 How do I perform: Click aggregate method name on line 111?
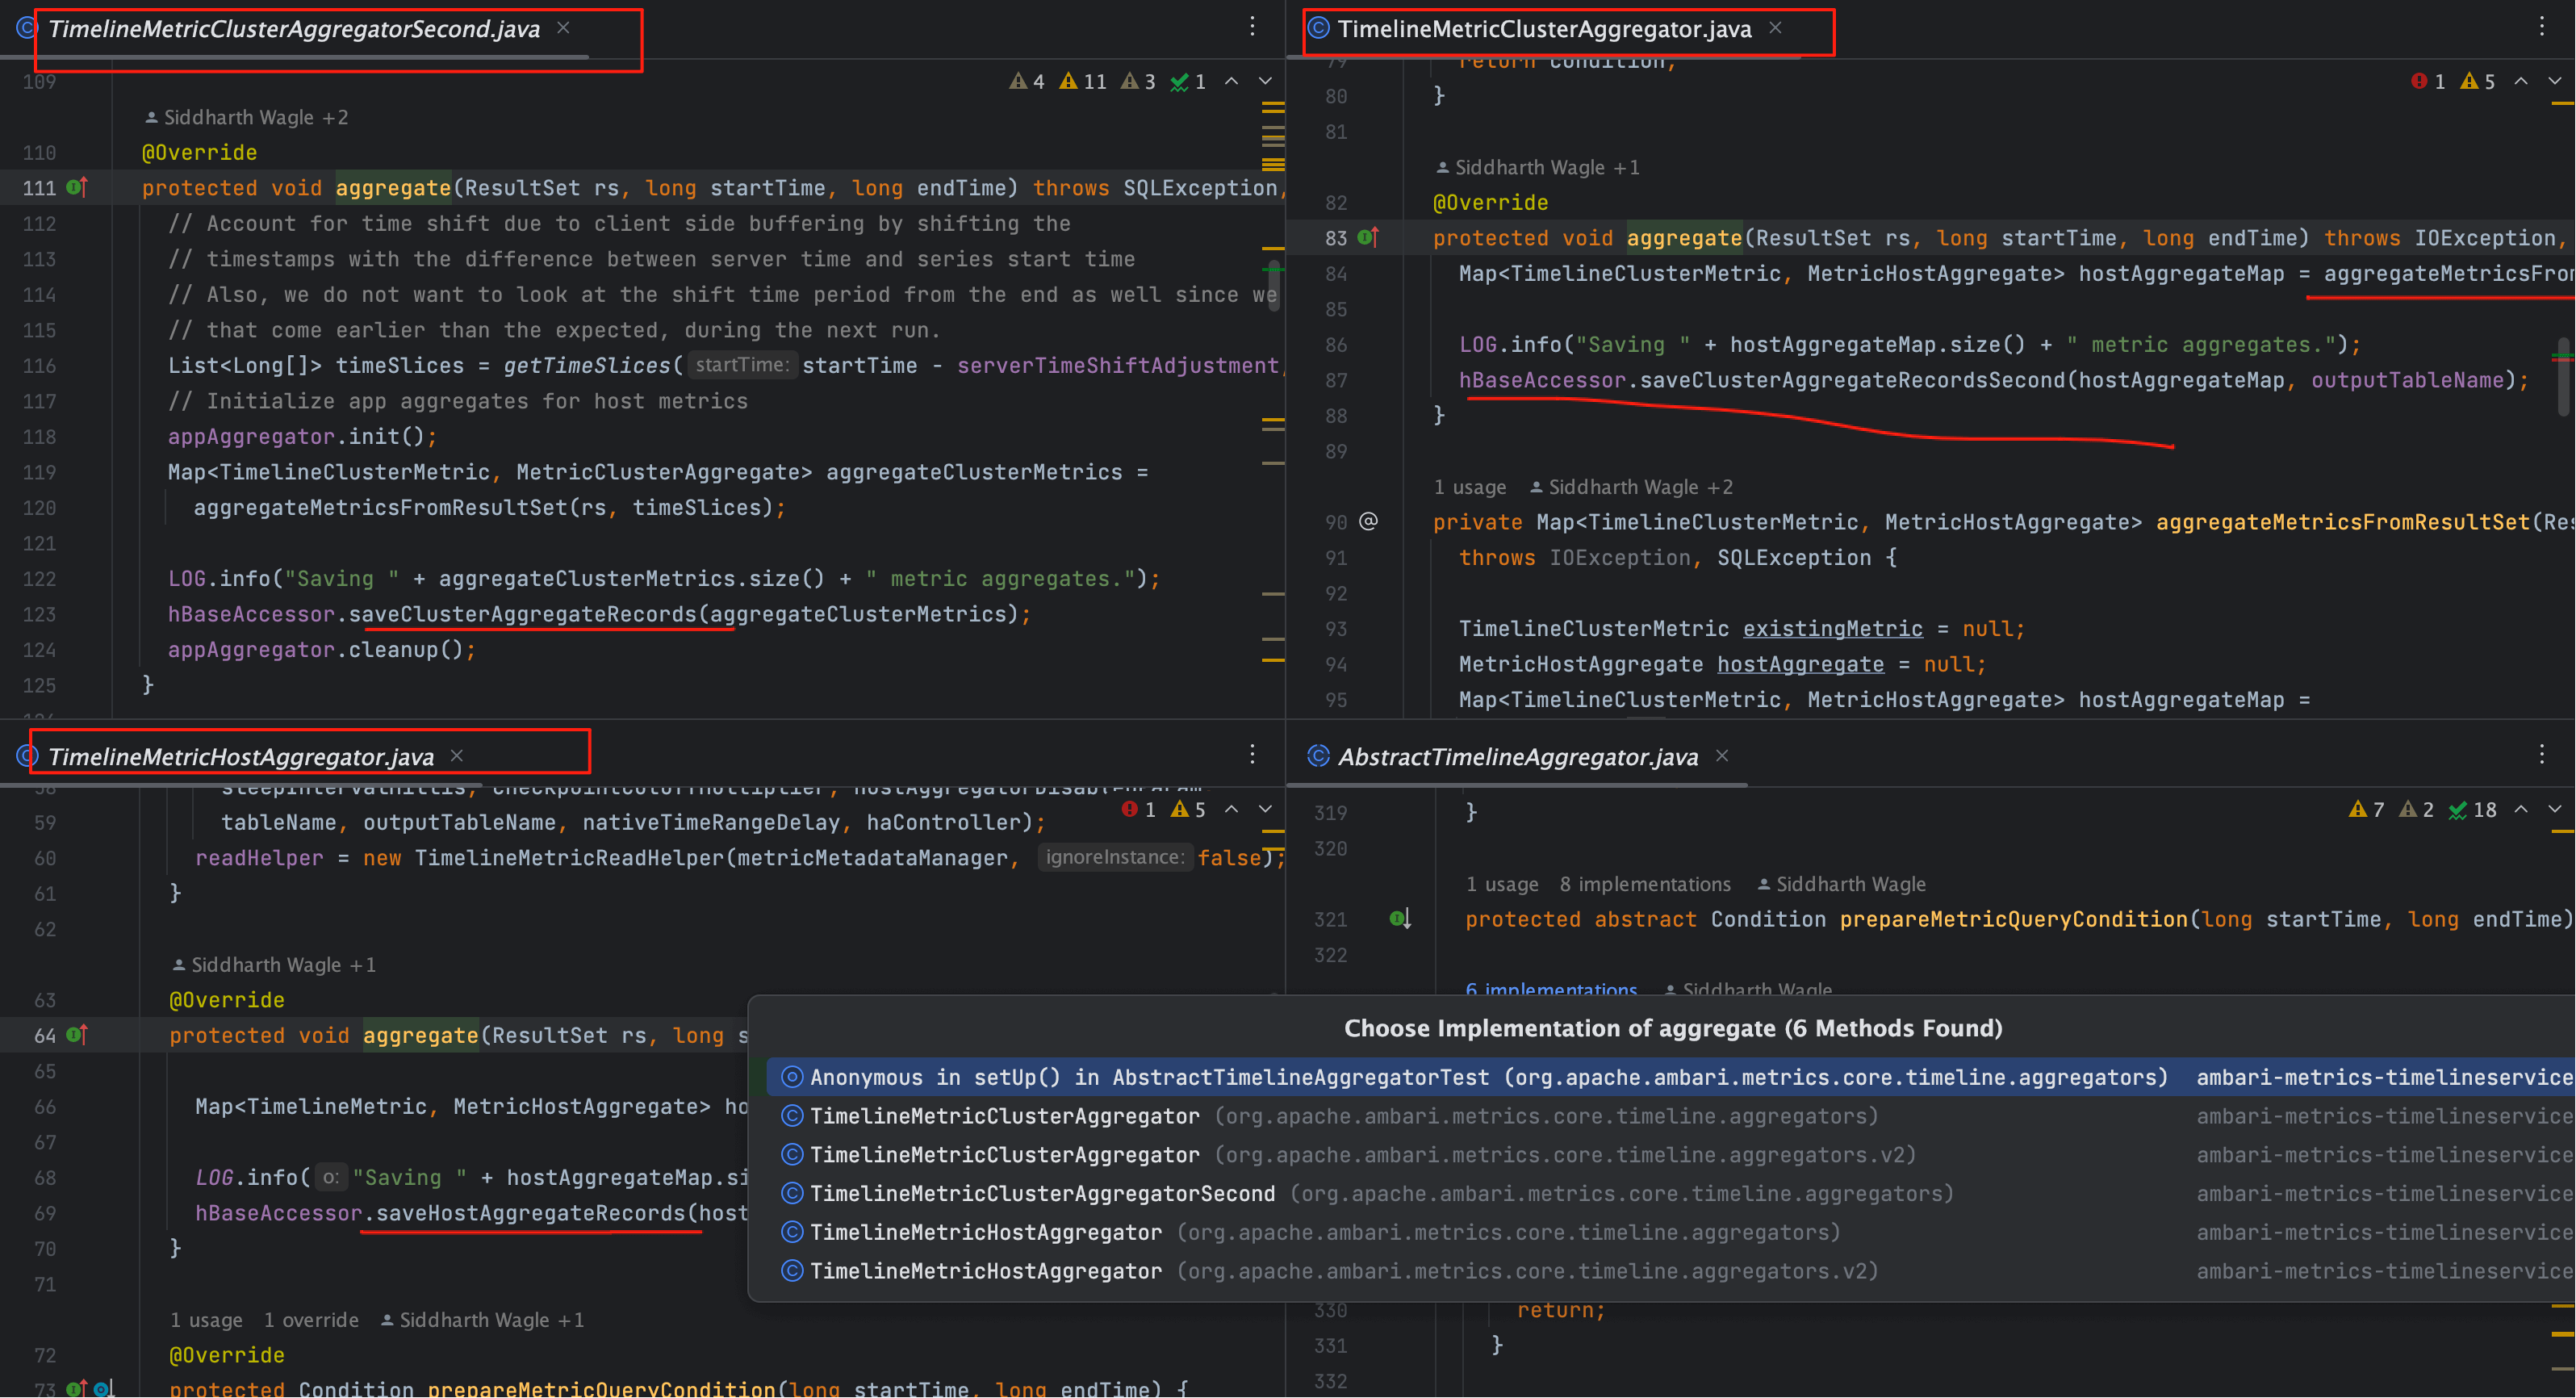(393, 188)
